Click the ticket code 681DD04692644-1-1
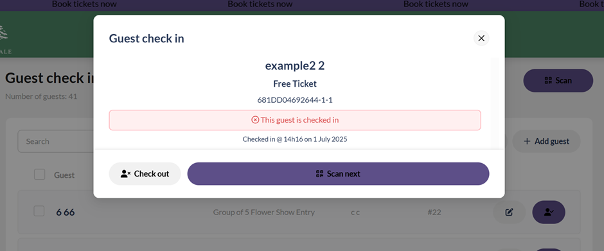Image resolution: width=604 pixels, height=251 pixels. coord(295,100)
